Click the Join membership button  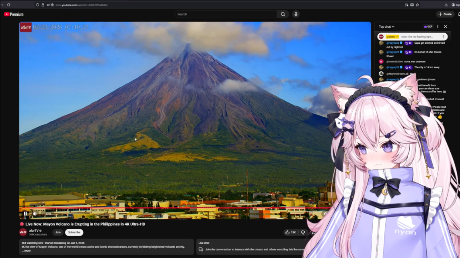pyautogui.click(x=58, y=232)
